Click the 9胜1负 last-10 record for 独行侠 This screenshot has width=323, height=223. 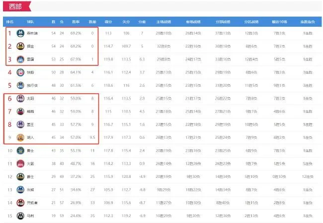[x=279, y=85]
